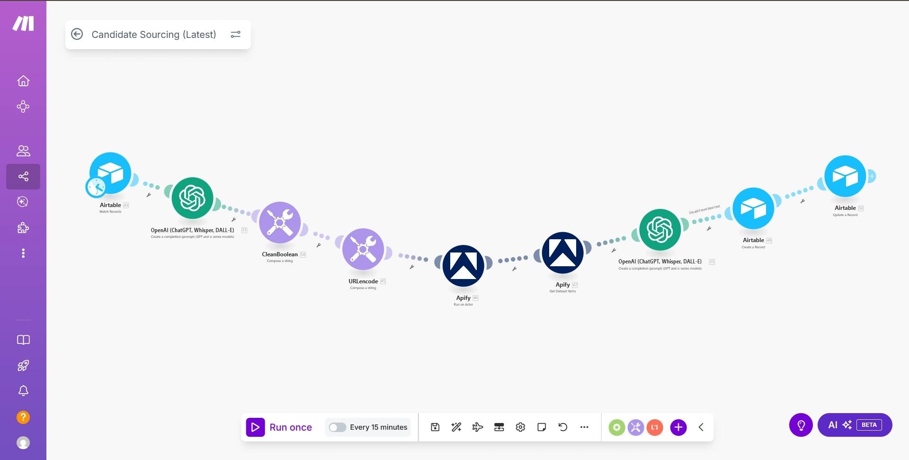Screen dimensions: 909x460
Task: Open the AI BETA assistant button
Action: [x=855, y=425]
